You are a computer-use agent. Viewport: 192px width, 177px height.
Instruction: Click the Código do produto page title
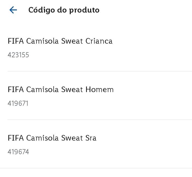click(x=64, y=10)
